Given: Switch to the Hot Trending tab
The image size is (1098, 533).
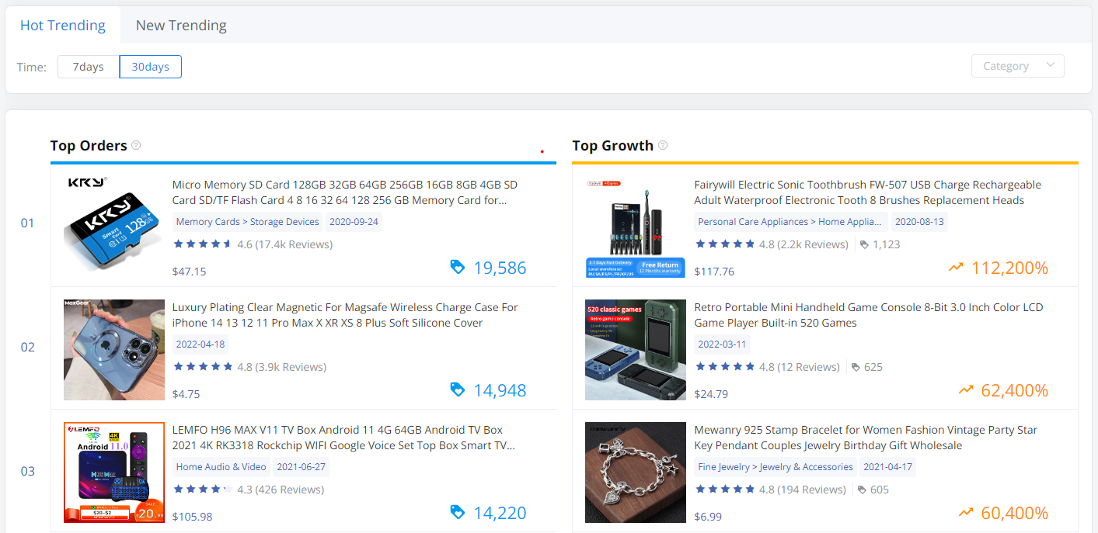Looking at the screenshot, I should click(63, 25).
